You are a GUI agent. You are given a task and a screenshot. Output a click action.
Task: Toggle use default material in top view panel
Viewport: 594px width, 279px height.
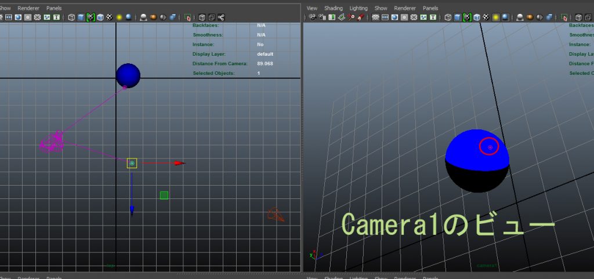tap(91, 17)
